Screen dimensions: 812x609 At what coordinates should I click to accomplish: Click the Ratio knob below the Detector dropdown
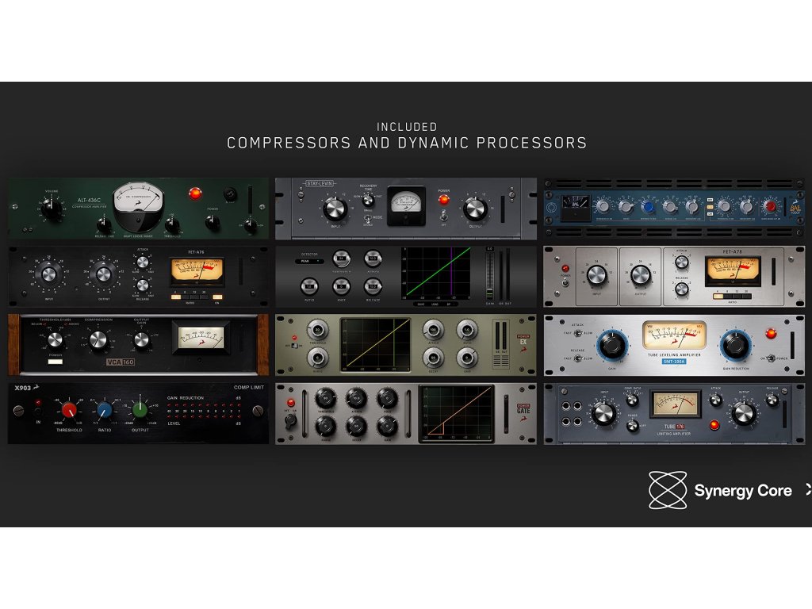309,286
